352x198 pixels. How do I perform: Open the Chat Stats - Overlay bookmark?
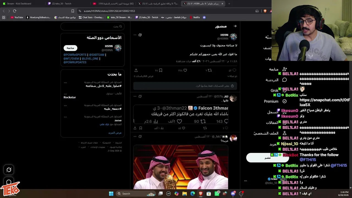91,17
